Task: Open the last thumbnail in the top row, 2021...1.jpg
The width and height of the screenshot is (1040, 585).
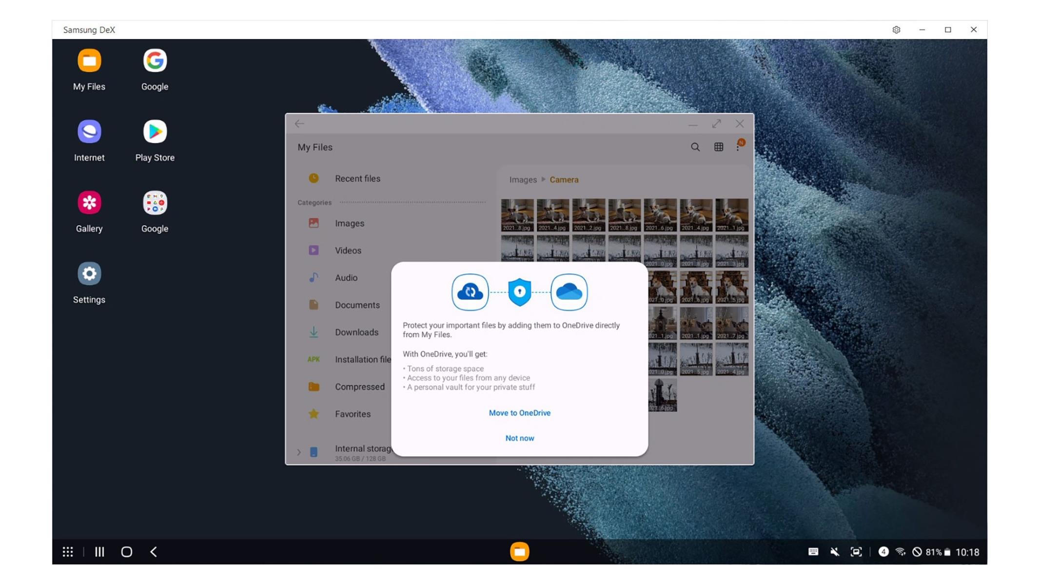Action: pyautogui.click(x=732, y=215)
